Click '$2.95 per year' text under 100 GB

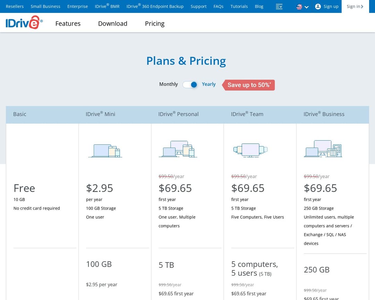click(x=102, y=284)
